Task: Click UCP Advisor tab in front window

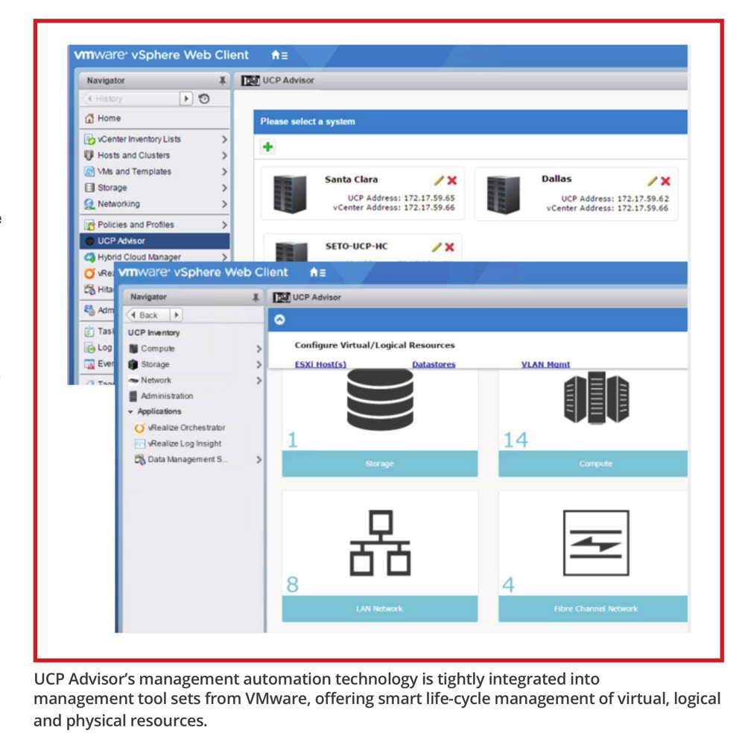Action: [307, 297]
